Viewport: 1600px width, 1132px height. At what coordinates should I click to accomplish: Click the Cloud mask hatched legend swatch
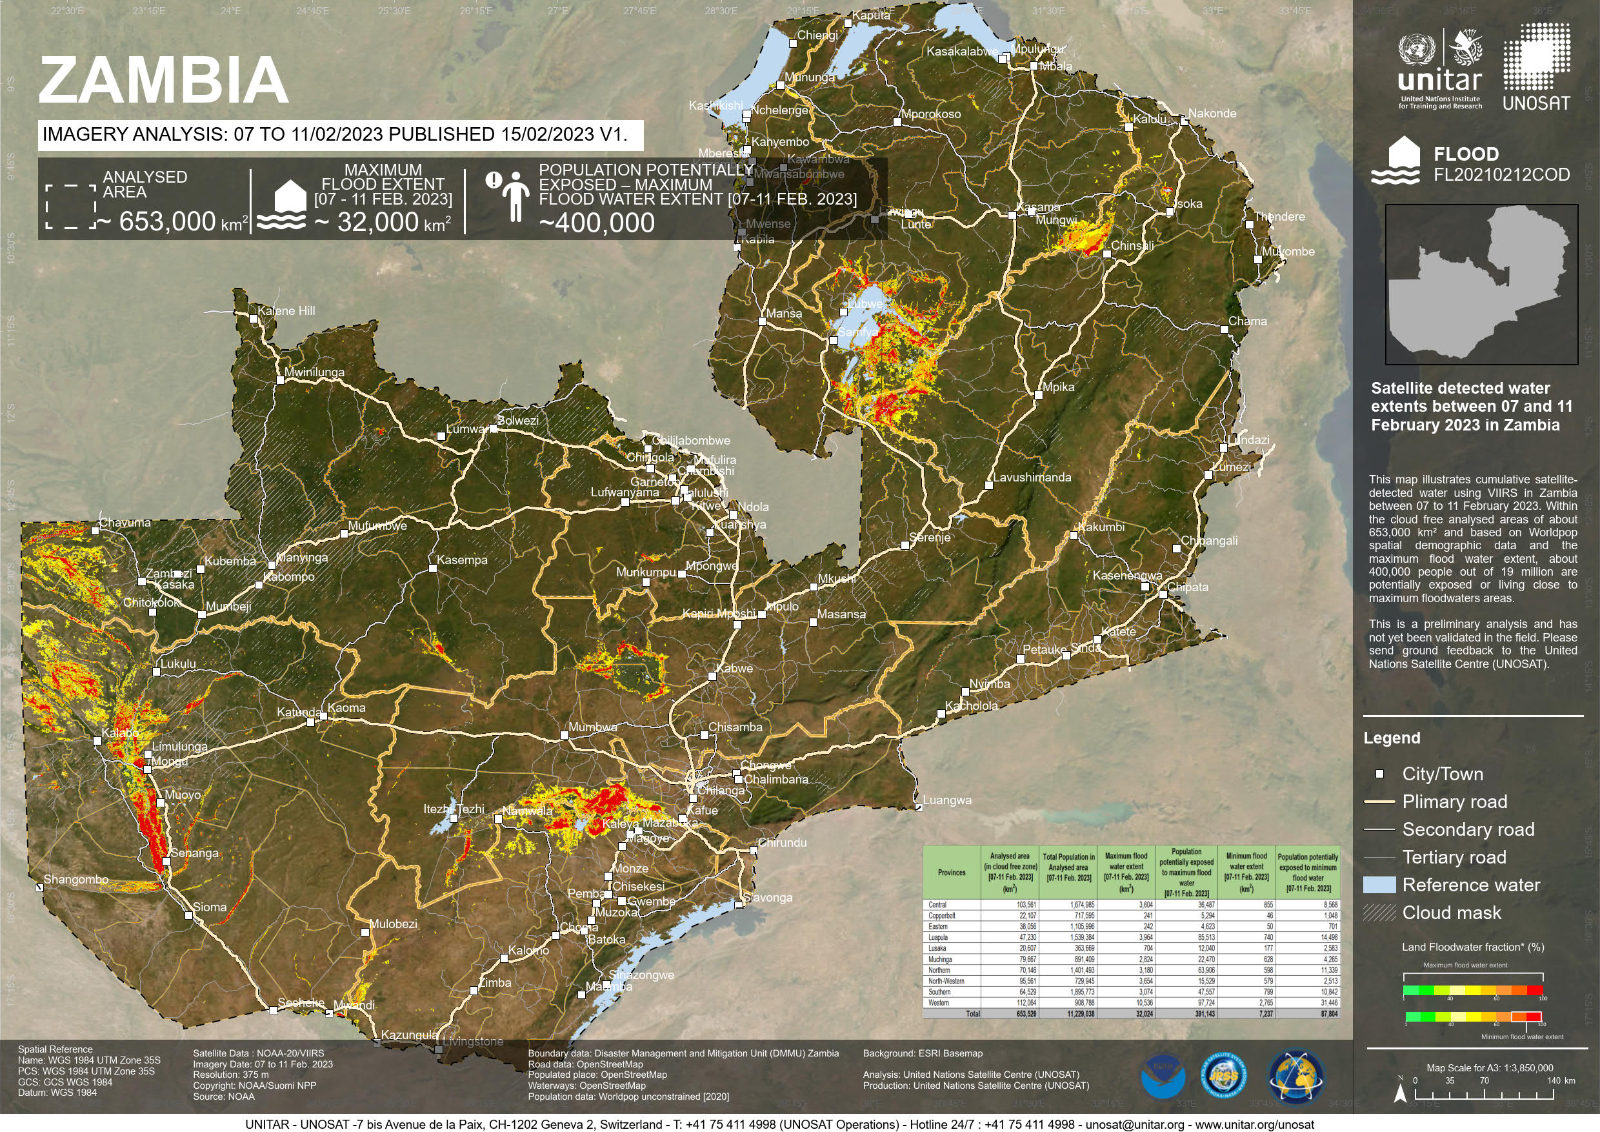(1379, 913)
